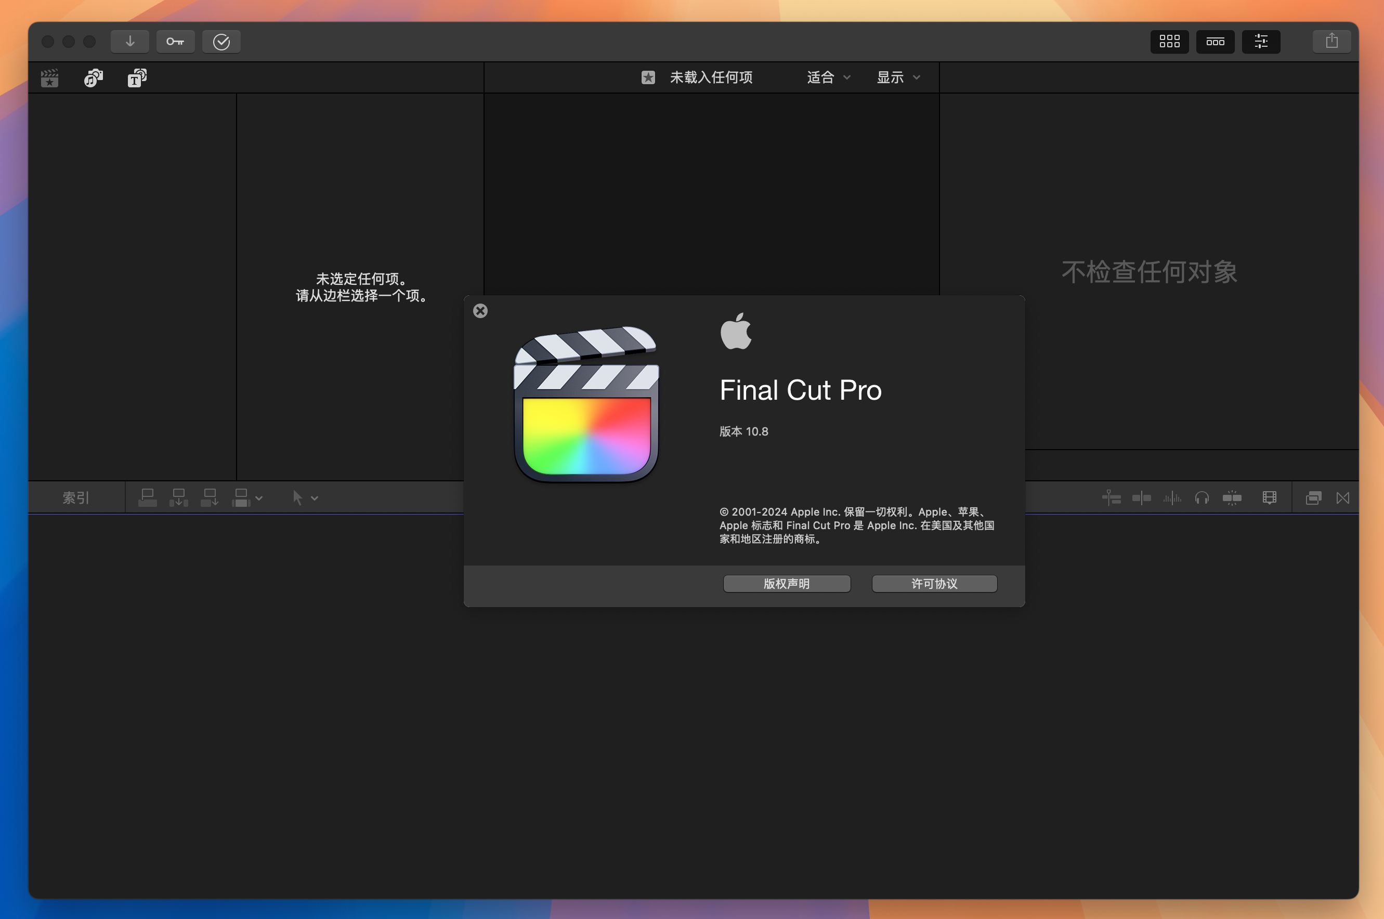Click the 许可协议 button
Viewport: 1384px width, 919px height.
tap(934, 584)
